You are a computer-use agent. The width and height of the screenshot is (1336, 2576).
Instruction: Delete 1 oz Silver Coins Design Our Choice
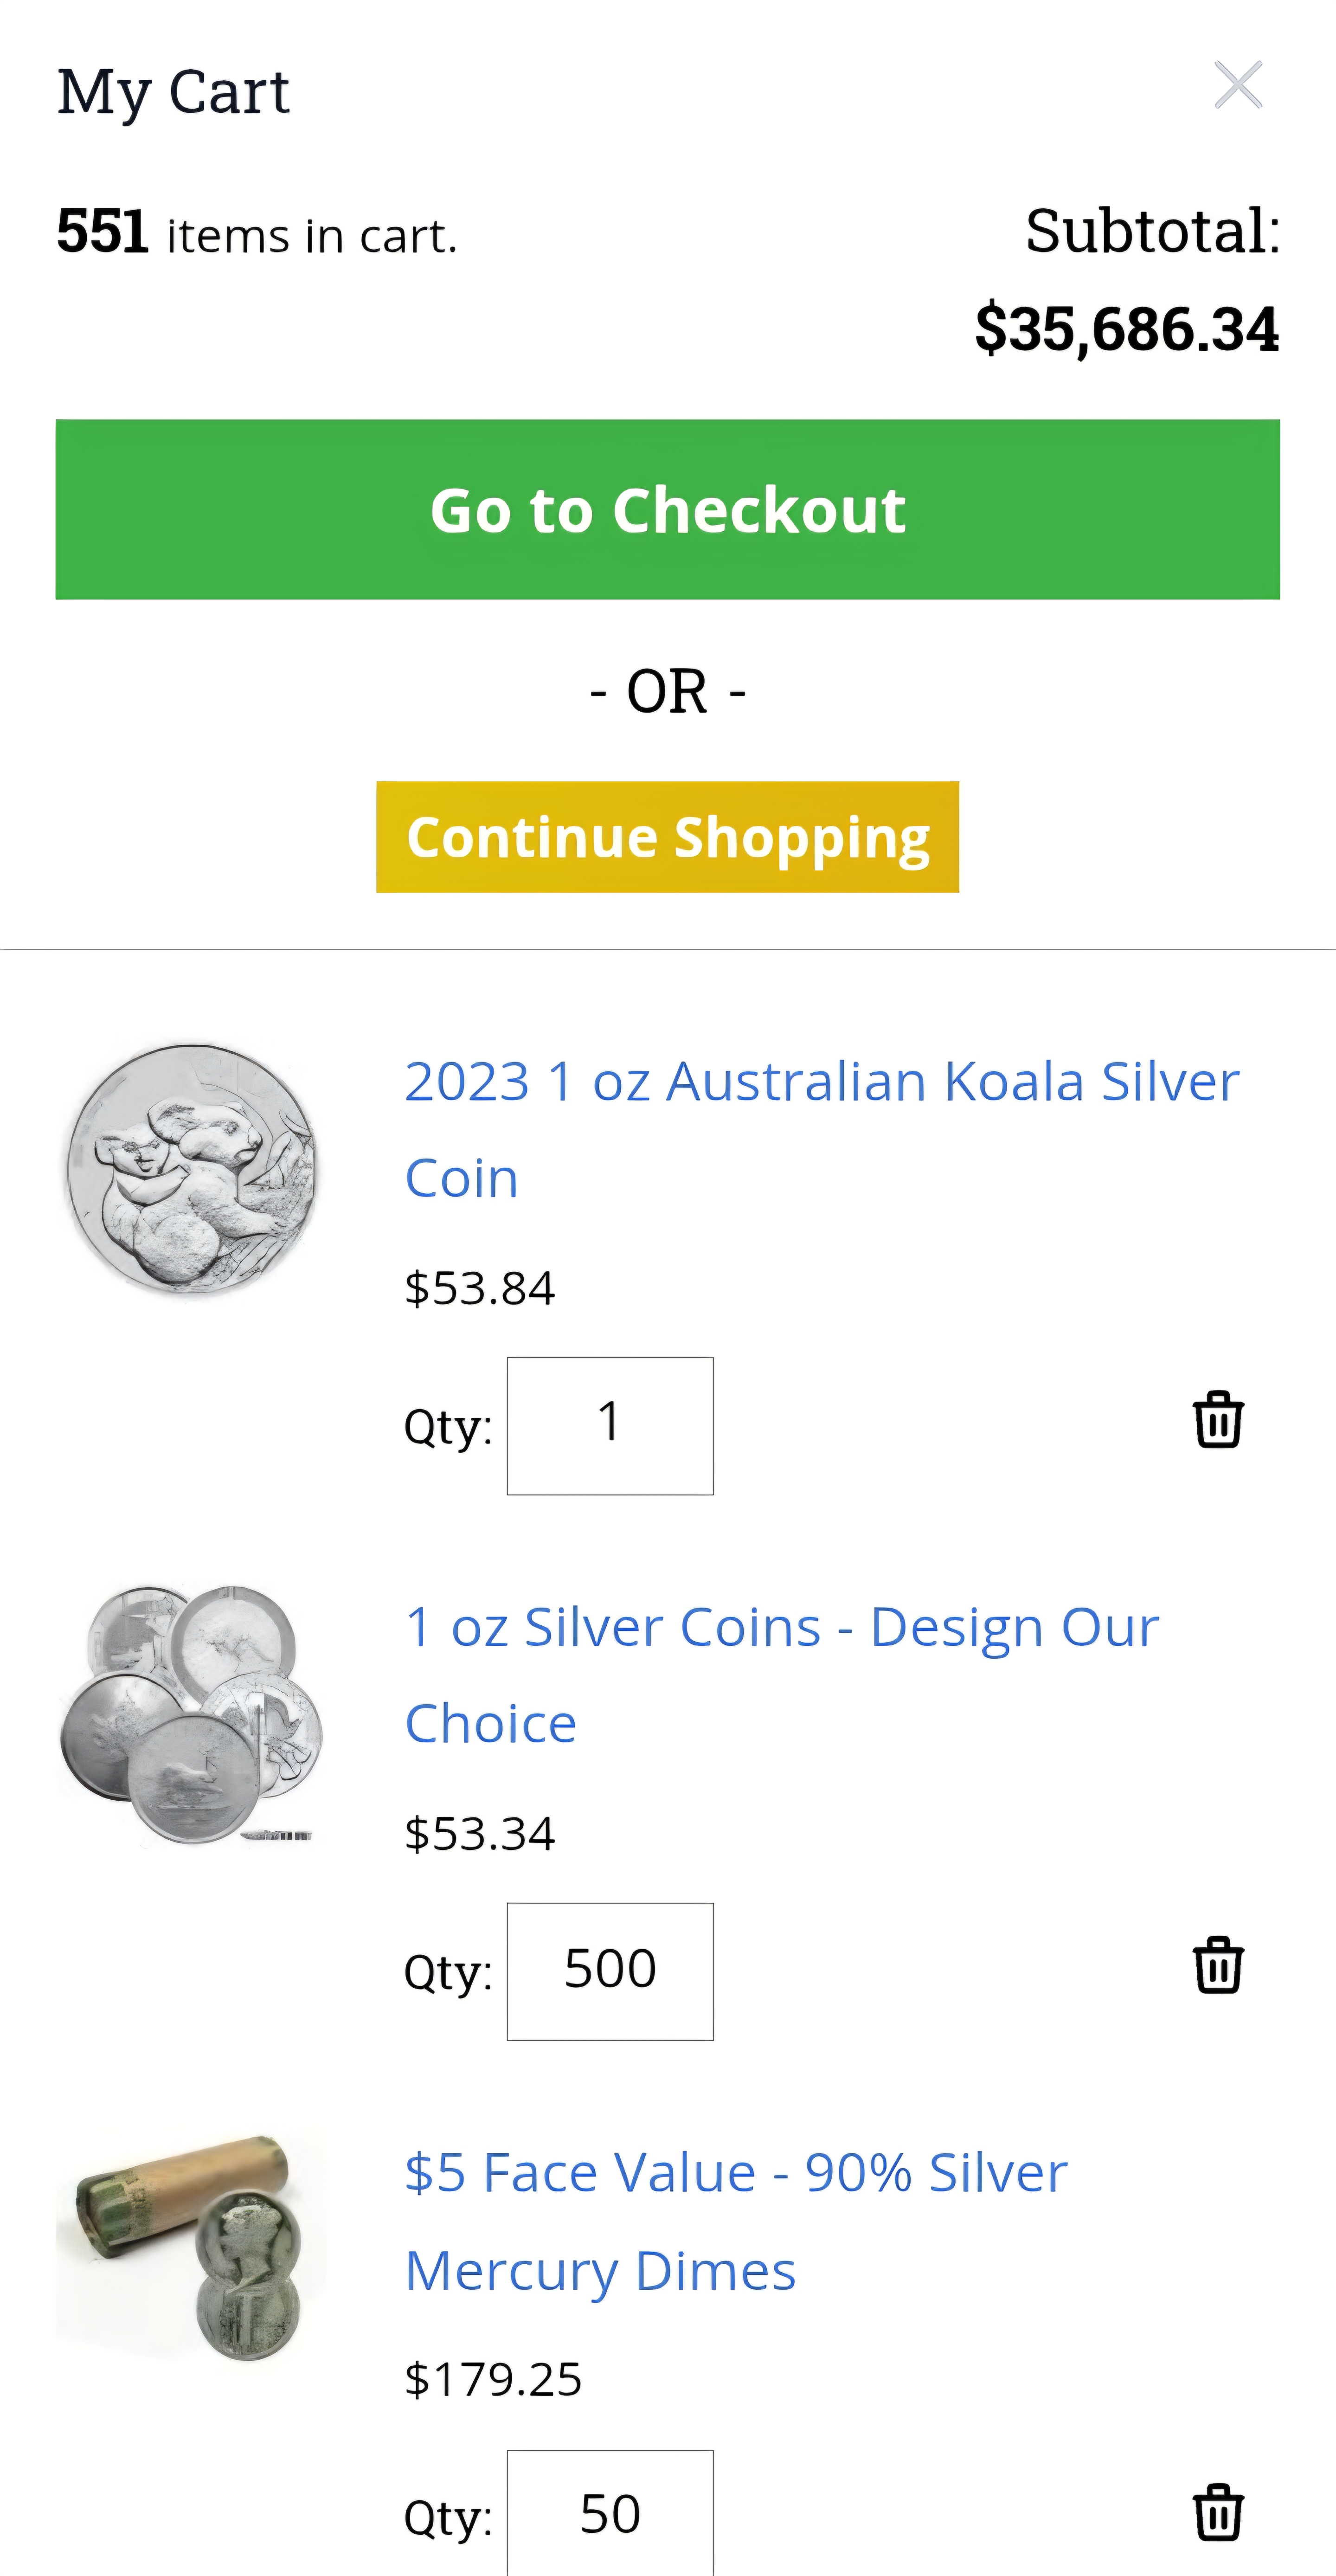point(1218,1965)
